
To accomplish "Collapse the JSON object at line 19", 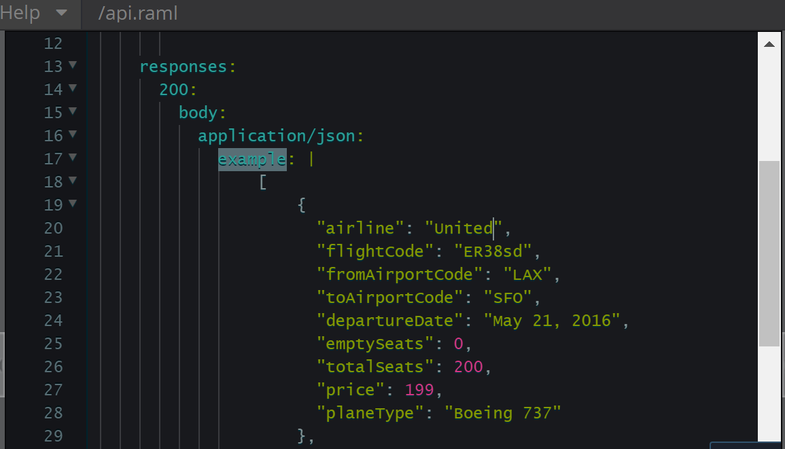I will coord(73,204).
